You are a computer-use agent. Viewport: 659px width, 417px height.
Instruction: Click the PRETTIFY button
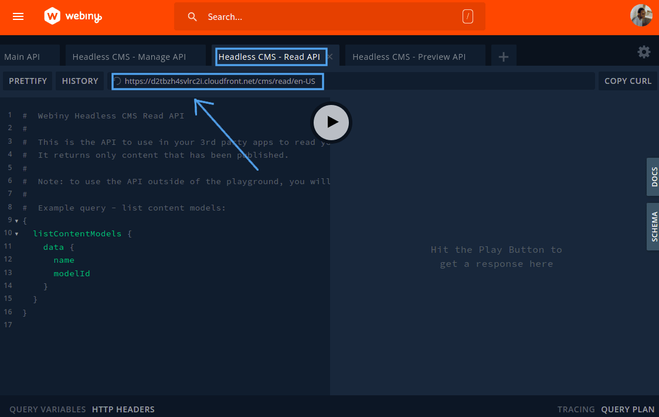pos(28,81)
